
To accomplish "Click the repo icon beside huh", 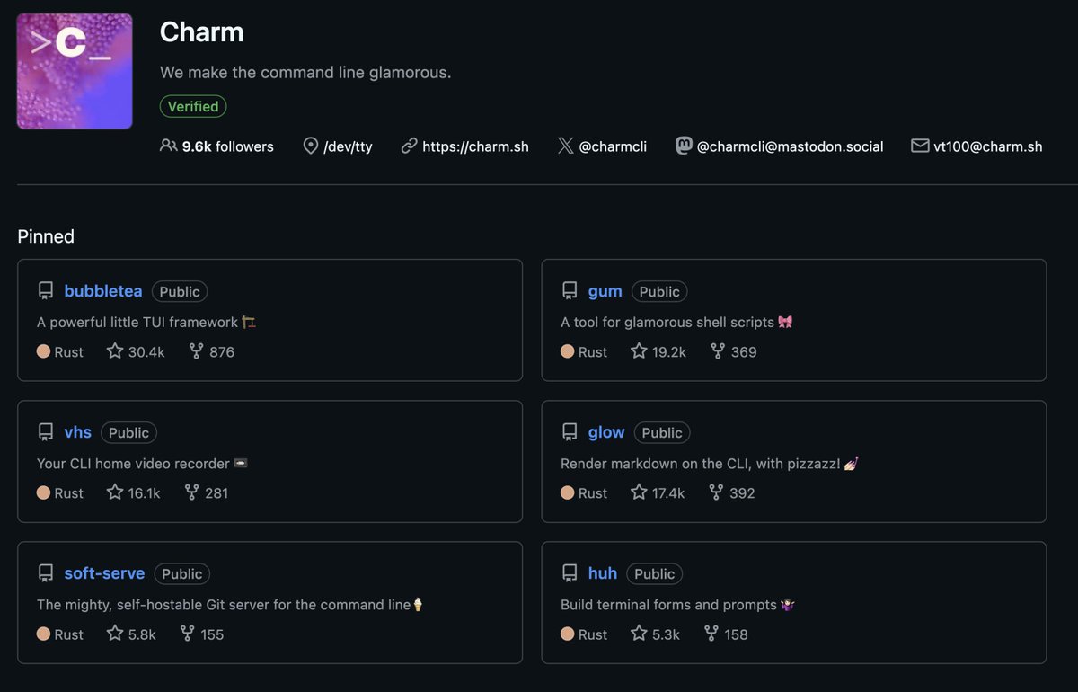I will (569, 573).
